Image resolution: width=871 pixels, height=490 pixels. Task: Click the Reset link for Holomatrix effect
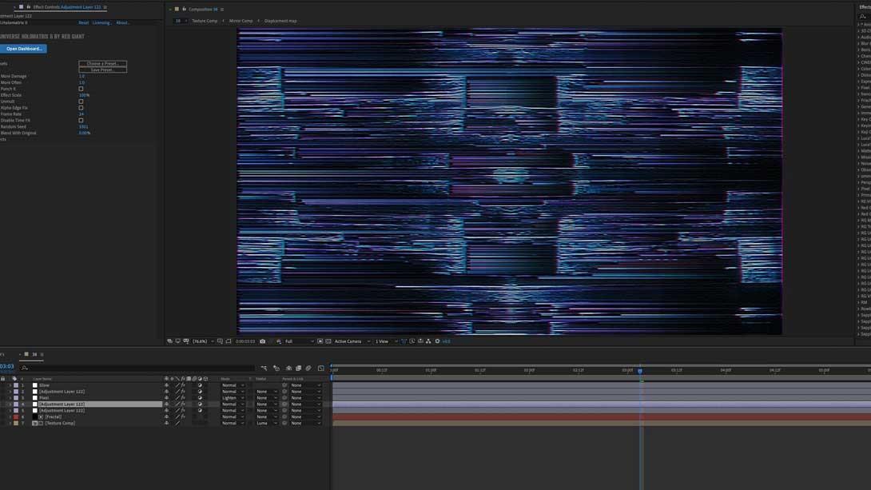(83, 22)
